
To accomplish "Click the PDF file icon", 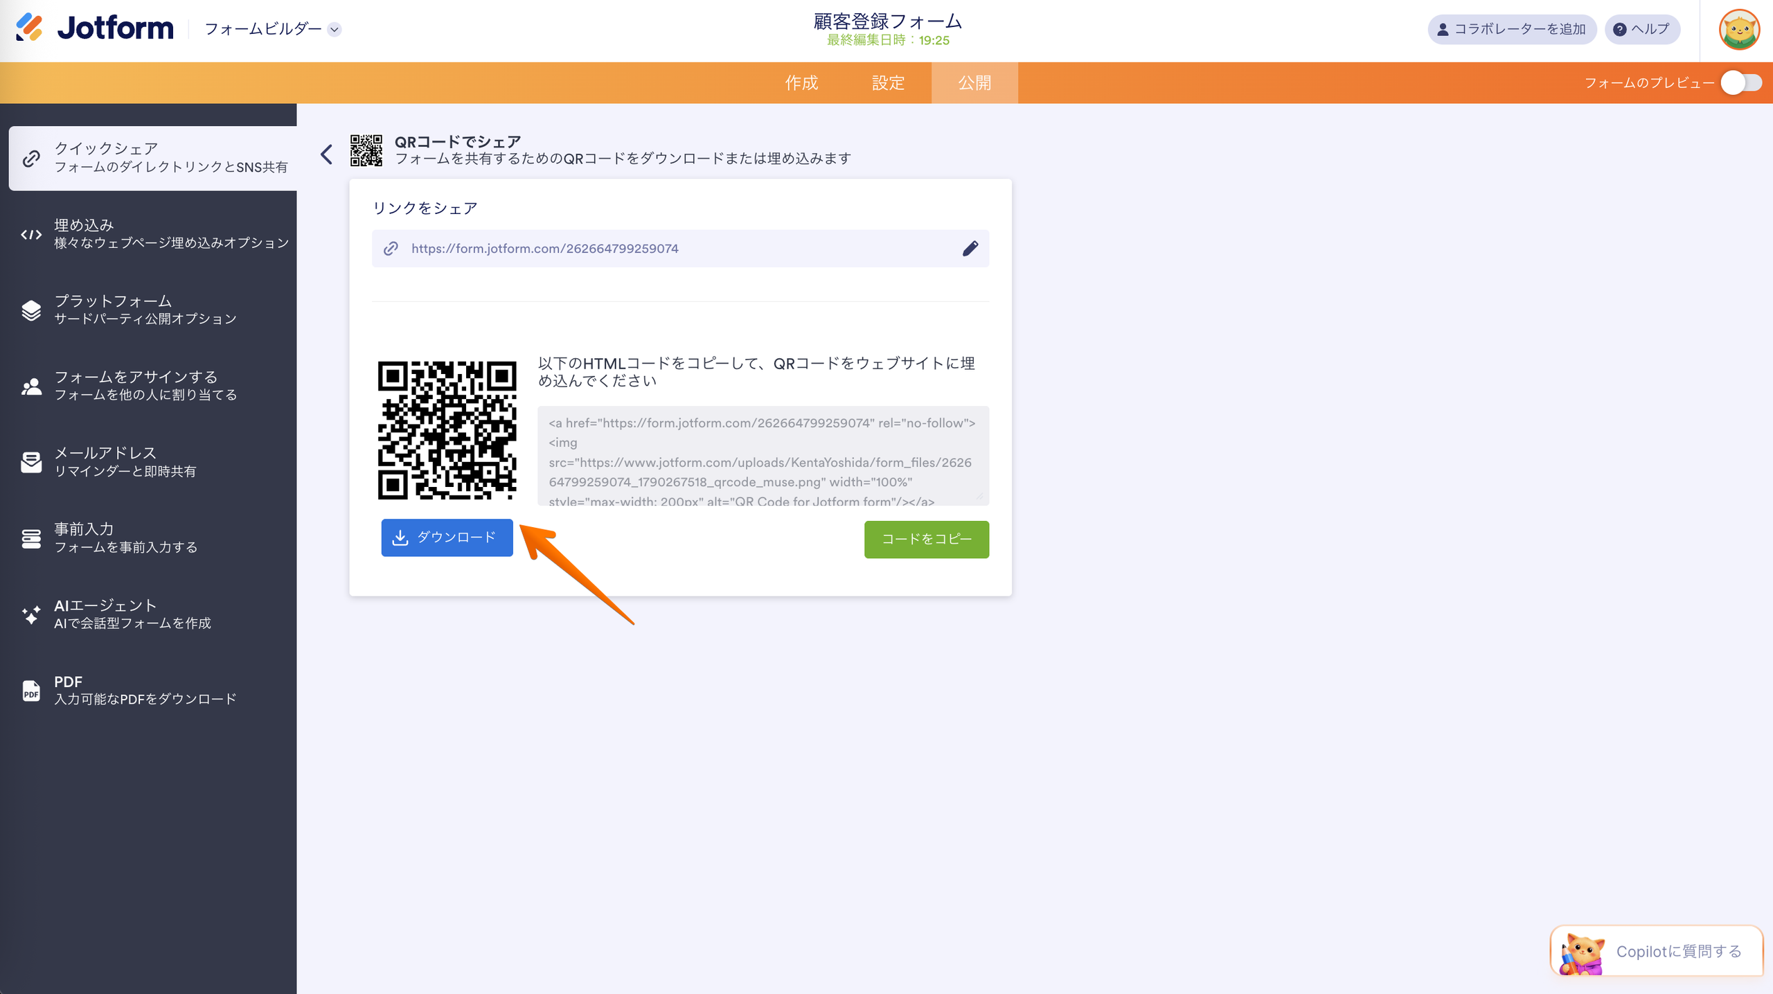I will pos(31,691).
